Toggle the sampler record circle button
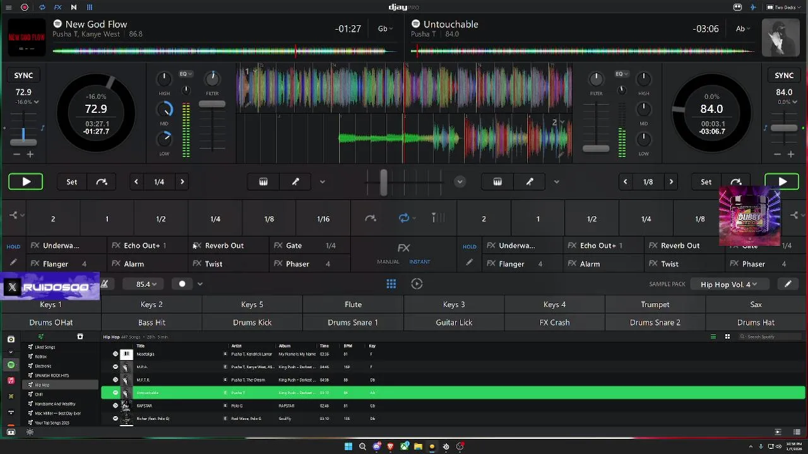The height and width of the screenshot is (454, 808). tap(182, 284)
